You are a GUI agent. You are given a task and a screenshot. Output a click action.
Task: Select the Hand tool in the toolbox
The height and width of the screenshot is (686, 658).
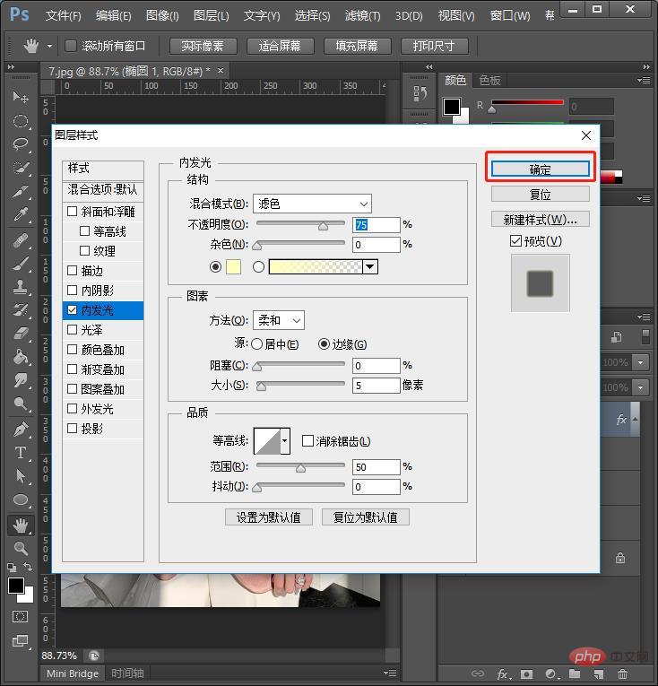click(20, 525)
